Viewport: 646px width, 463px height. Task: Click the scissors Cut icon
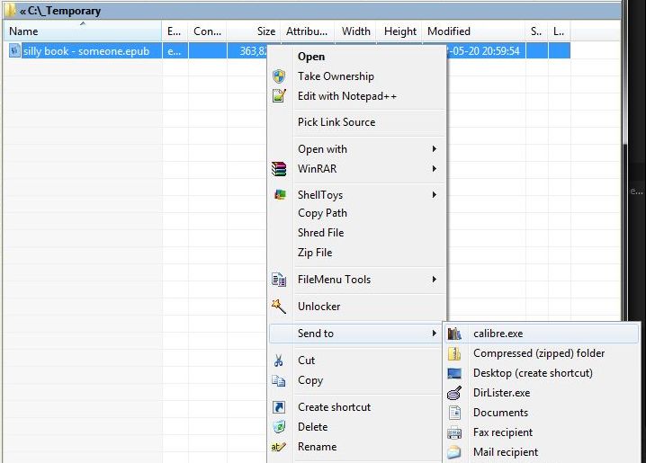(279, 361)
